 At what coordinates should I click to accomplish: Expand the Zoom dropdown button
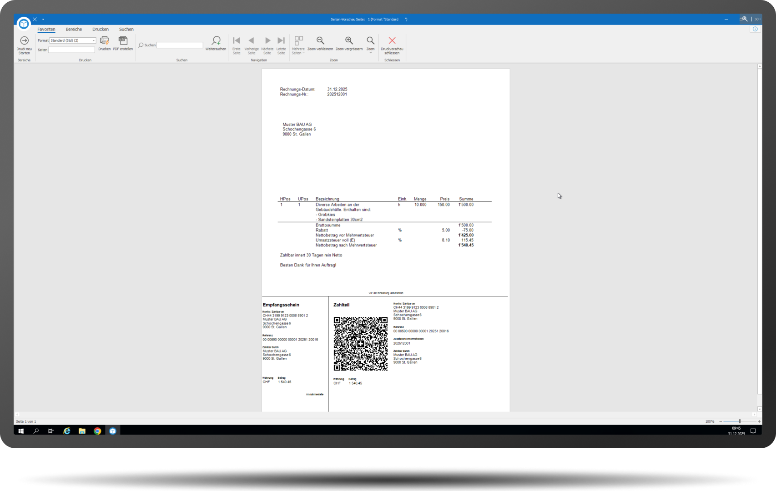point(370,53)
